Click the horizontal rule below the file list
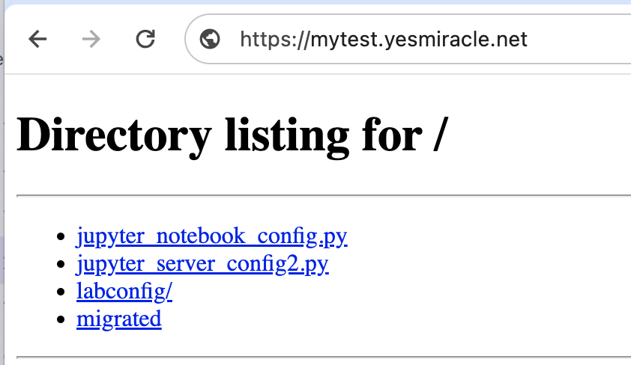631x365 pixels. tap(322, 358)
